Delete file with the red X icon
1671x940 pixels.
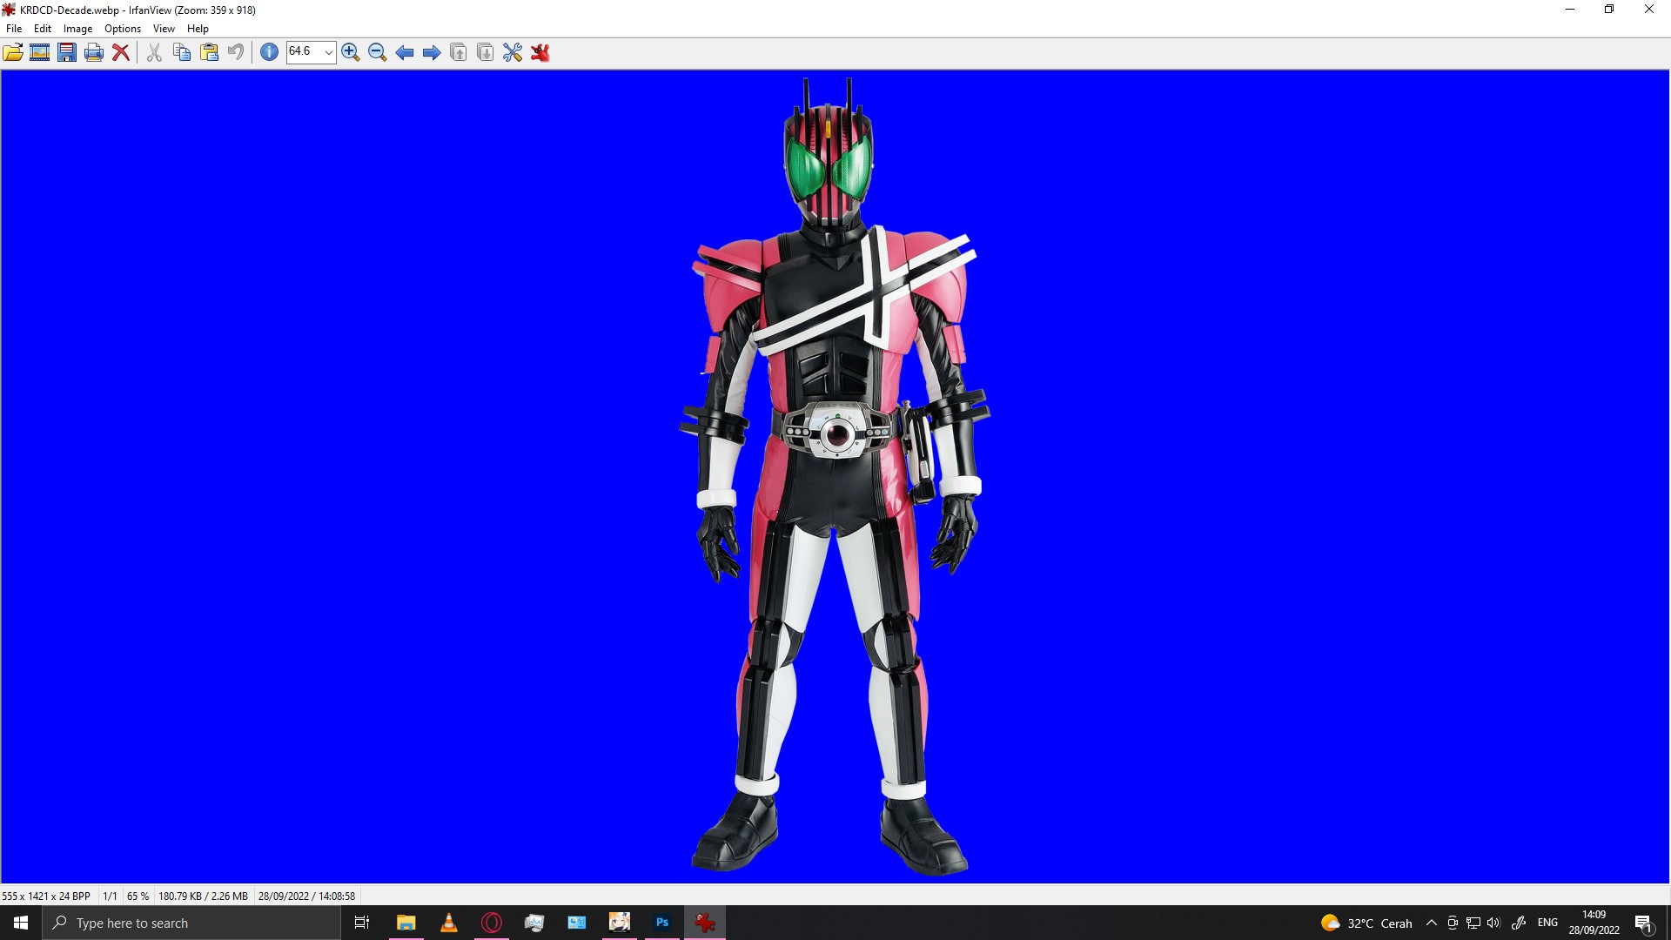point(121,52)
